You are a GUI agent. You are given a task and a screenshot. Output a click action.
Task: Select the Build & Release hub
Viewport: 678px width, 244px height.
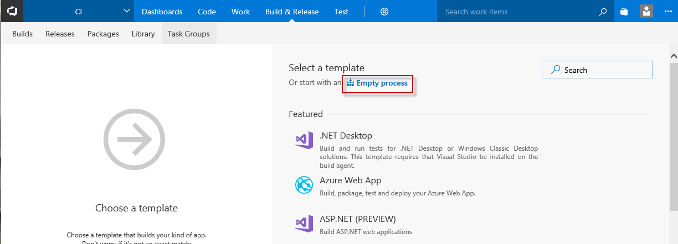tap(291, 11)
